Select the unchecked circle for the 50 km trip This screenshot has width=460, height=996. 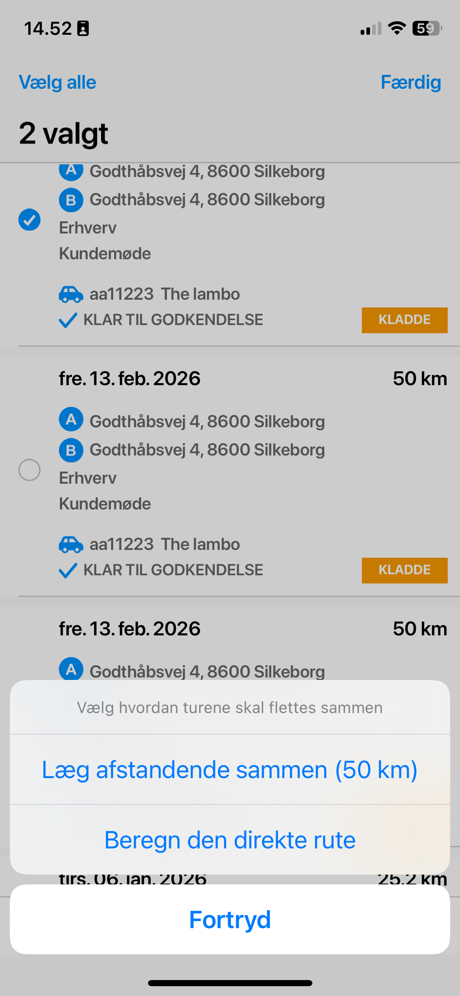pyautogui.click(x=29, y=470)
